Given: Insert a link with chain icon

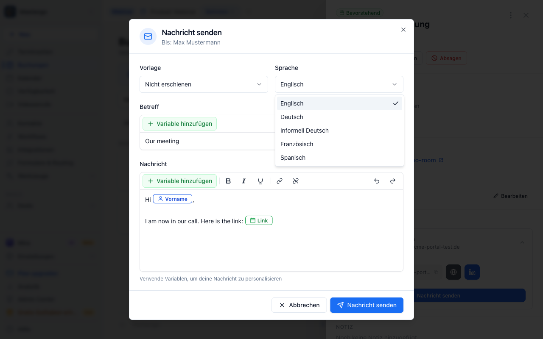Looking at the screenshot, I should coord(280,181).
